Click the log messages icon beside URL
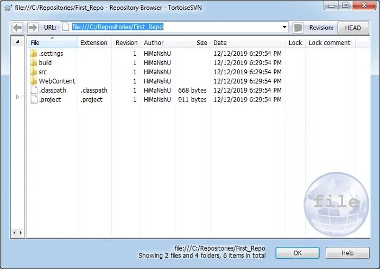The image size is (380, 269). click(298, 28)
